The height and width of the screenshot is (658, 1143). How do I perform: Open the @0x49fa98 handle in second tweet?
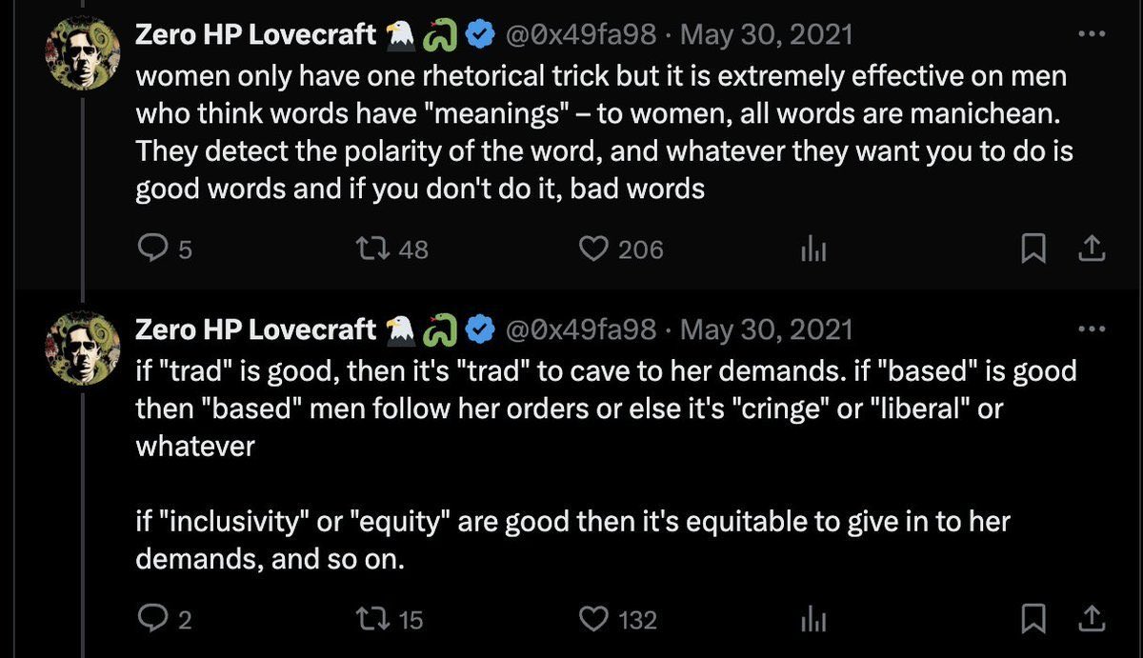coord(580,329)
